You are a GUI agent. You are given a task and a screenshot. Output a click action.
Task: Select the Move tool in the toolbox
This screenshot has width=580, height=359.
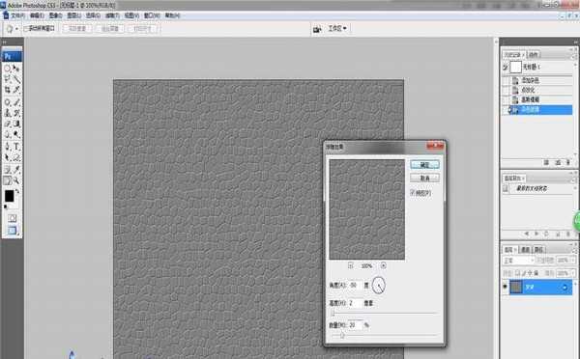click(16, 68)
